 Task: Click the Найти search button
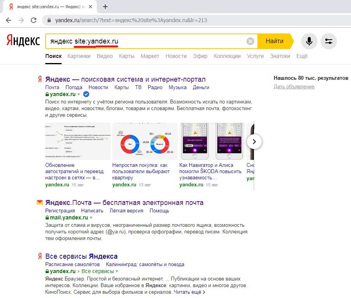(x=275, y=41)
